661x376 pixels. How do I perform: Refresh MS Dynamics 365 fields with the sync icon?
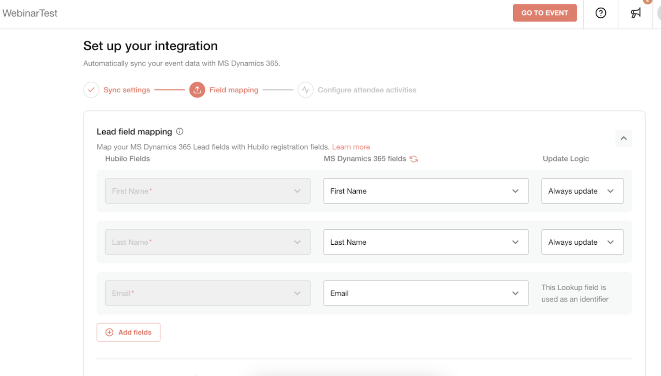point(414,159)
